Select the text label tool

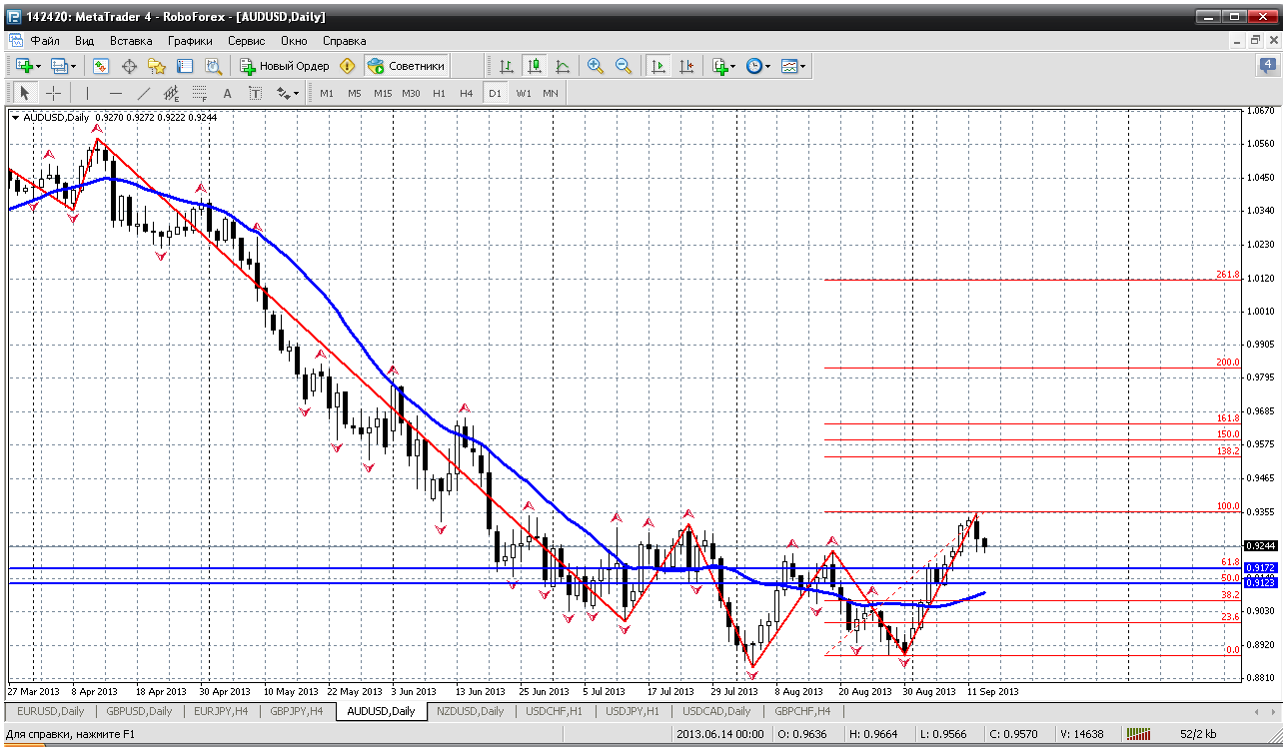pos(227,93)
